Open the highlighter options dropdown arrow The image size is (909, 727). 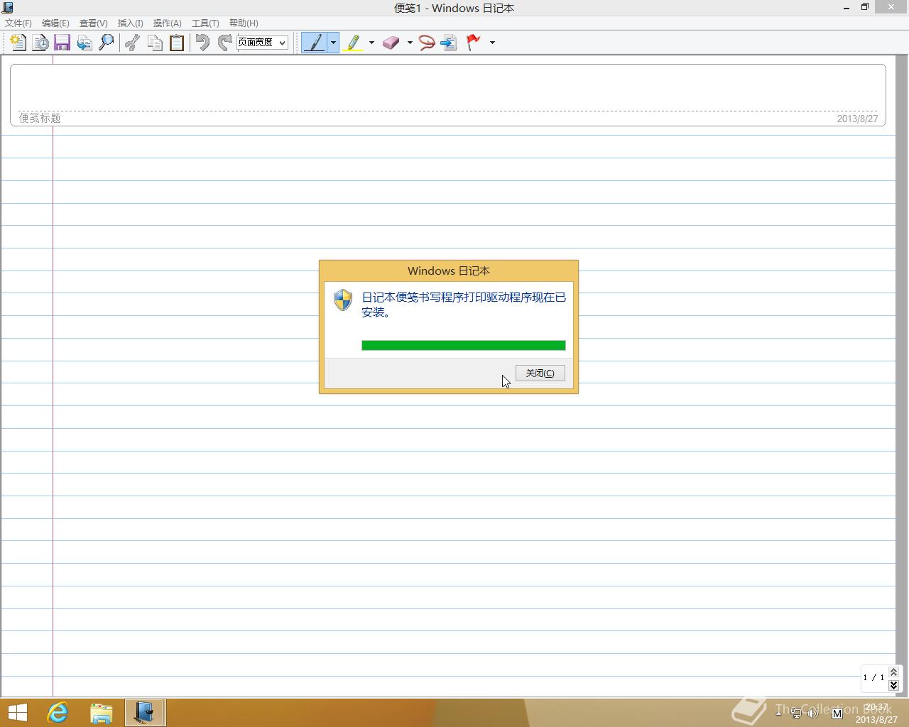point(371,43)
